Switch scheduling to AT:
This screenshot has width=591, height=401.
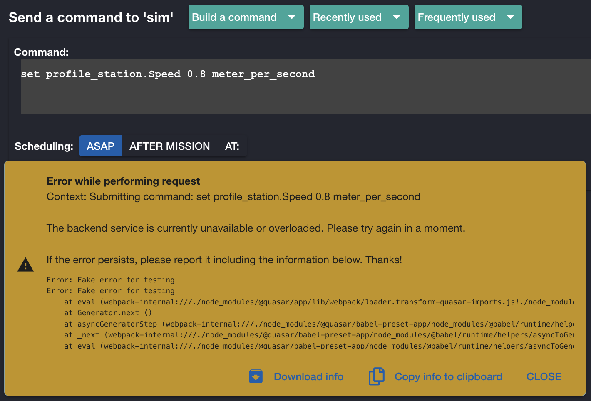pos(232,146)
